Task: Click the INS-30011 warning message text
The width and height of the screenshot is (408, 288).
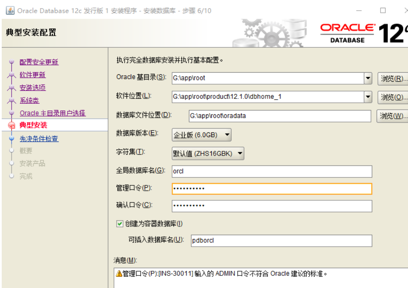Action: [x=225, y=274]
